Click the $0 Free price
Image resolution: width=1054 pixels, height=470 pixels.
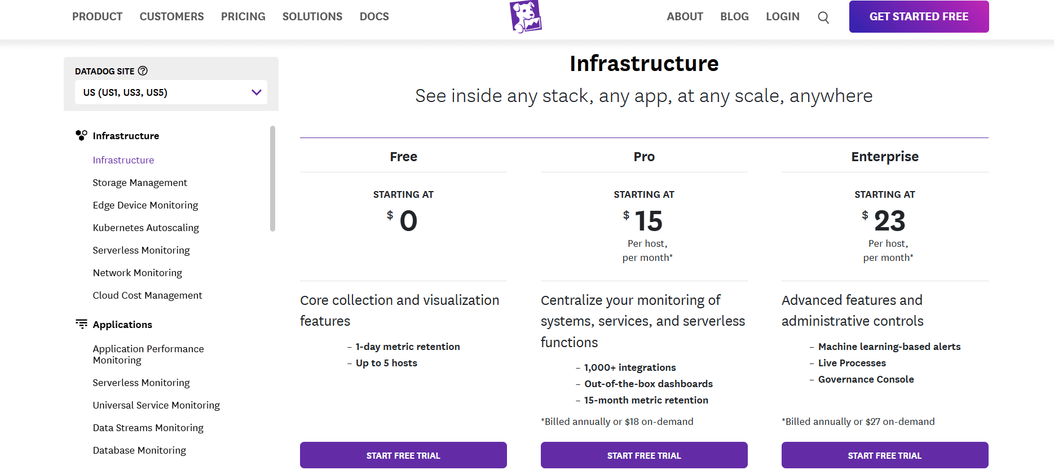click(403, 220)
